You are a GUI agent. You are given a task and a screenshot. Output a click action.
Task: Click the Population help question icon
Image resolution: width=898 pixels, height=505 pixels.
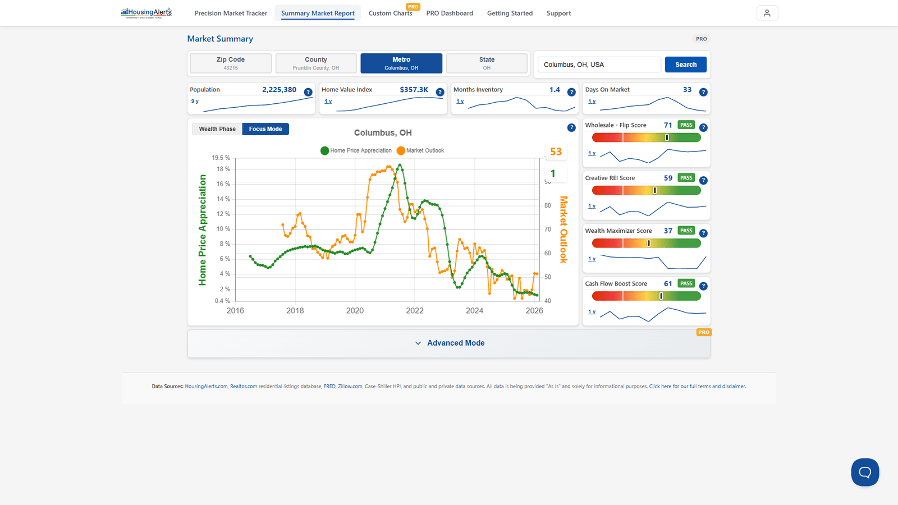[308, 92]
